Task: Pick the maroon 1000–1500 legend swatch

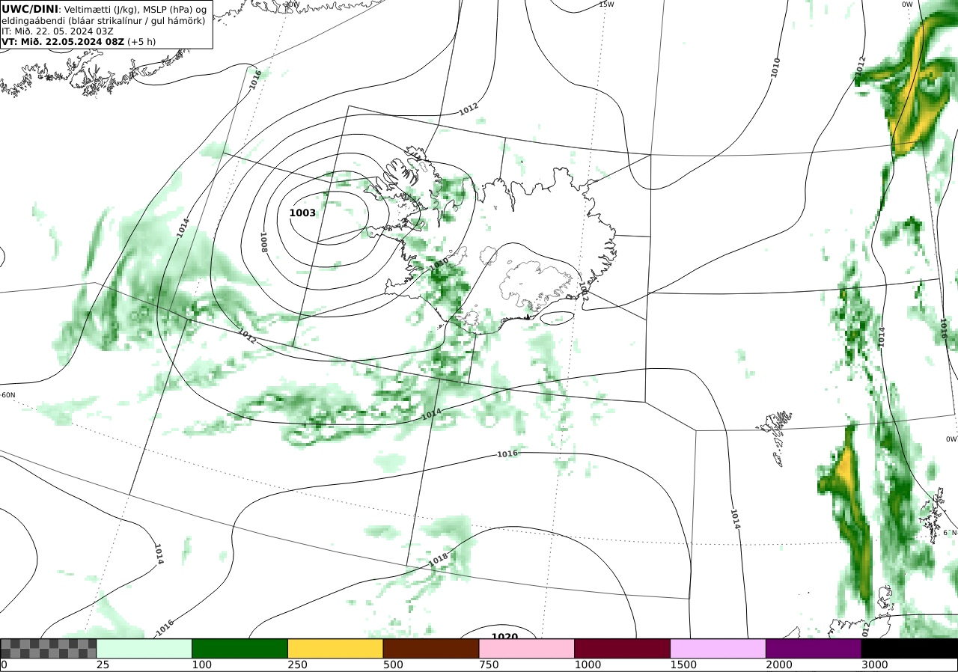Action: [x=622, y=648]
